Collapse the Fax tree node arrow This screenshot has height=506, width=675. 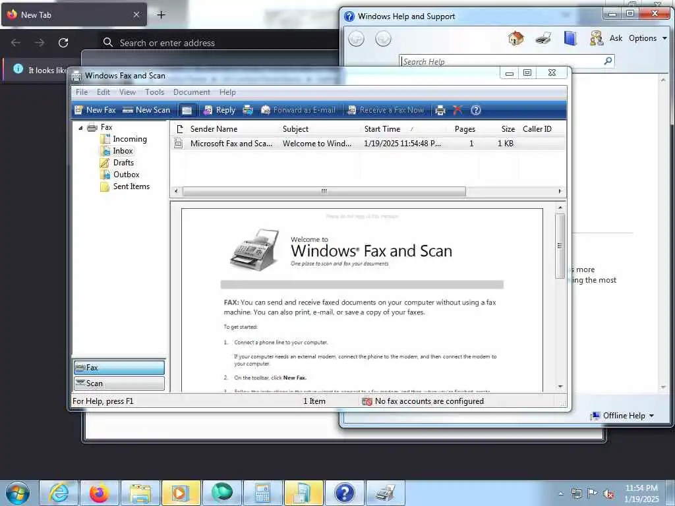80,128
